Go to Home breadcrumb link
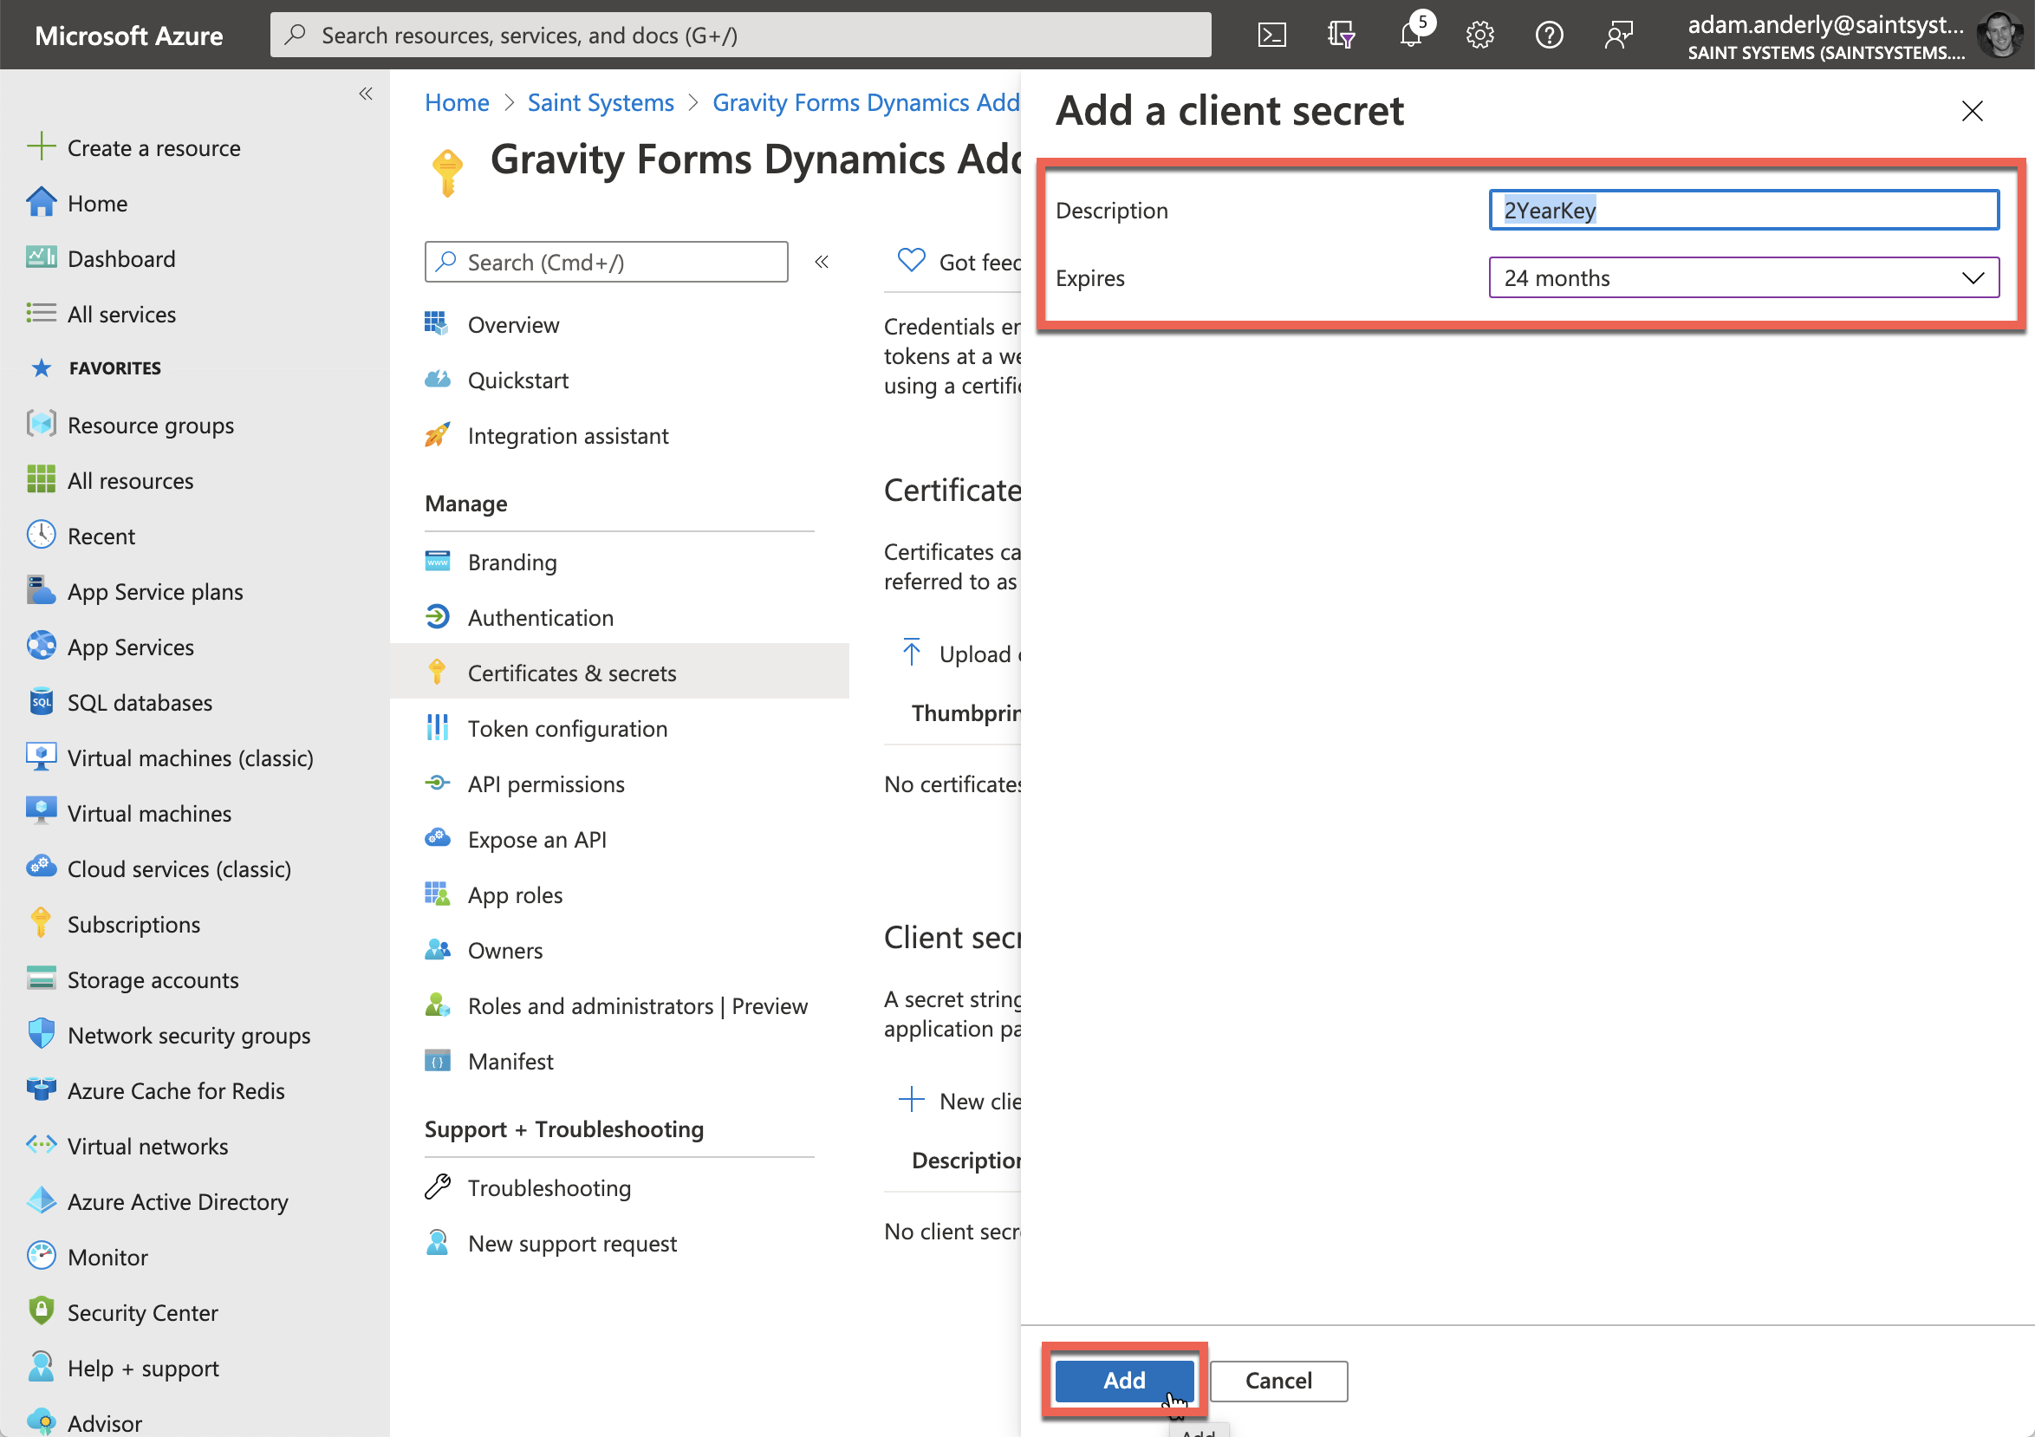 [x=457, y=103]
